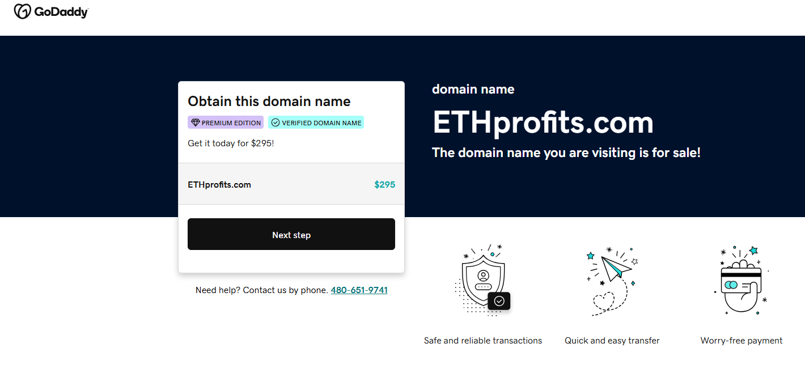805x373 pixels.
Task: Click the PREMIUM EDITION badge label
Action: pyautogui.click(x=231, y=122)
